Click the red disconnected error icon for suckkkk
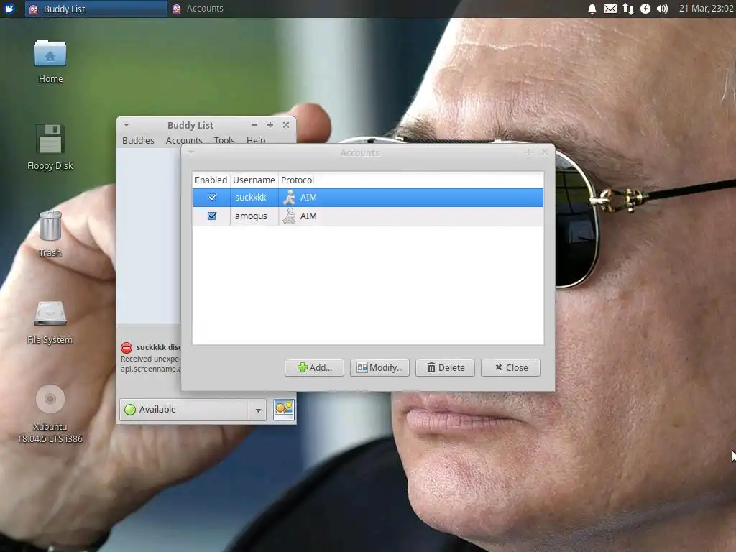The image size is (736, 552). tap(126, 348)
